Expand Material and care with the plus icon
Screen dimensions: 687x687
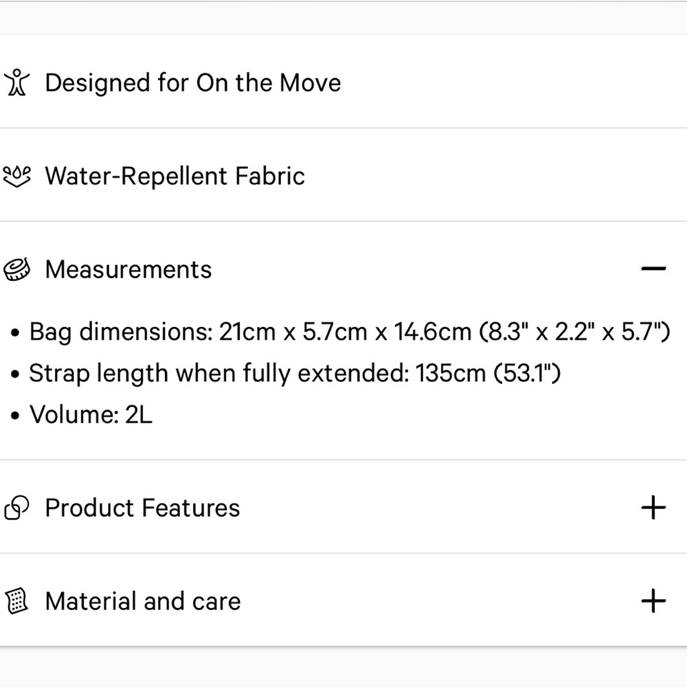point(653,601)
